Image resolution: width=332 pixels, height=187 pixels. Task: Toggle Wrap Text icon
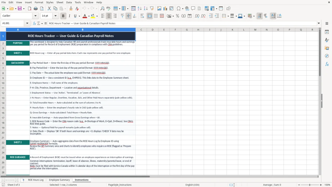point(142,16)
